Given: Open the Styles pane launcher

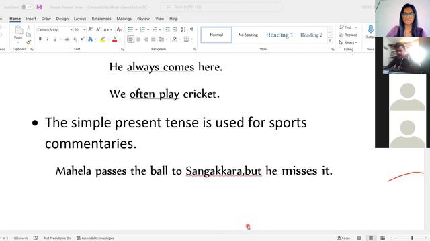Looking at the screenshot, I should [333, 49].
